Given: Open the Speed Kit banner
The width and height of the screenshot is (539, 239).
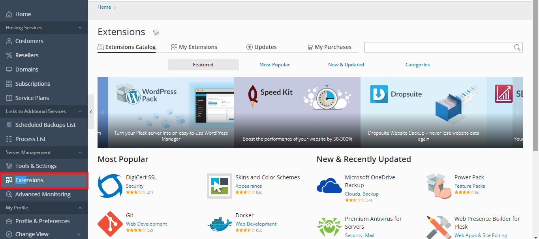Looking at the screenshot, I should (297, 113).
